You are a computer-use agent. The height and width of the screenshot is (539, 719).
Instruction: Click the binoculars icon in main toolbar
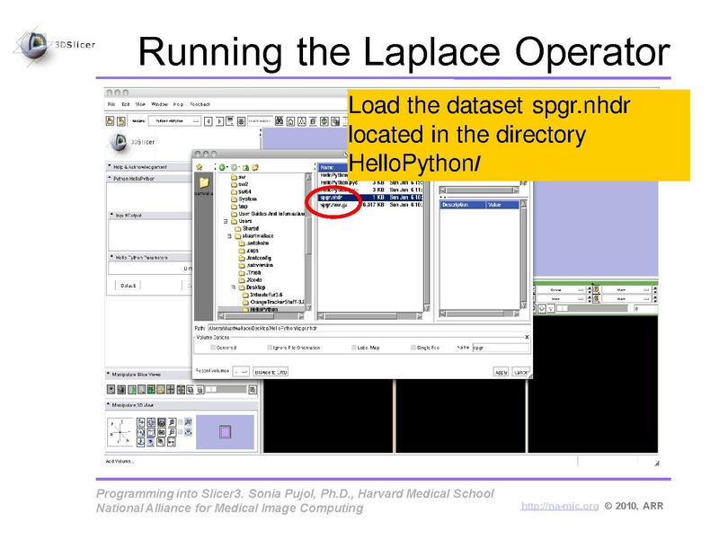[x=280, y=121]
